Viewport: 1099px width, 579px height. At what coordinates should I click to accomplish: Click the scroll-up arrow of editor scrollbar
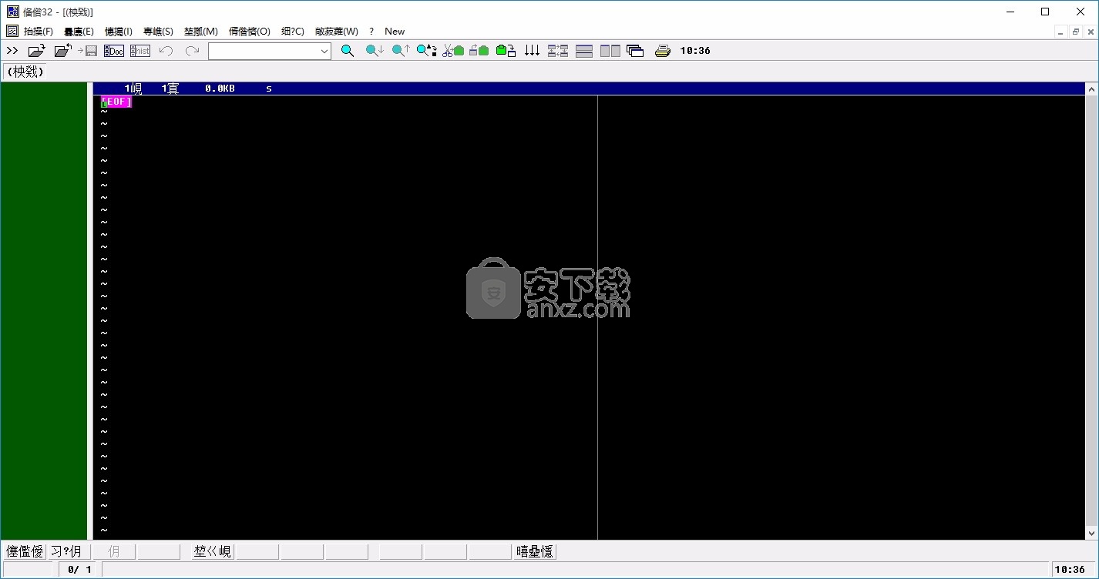tap(1092, 89)
